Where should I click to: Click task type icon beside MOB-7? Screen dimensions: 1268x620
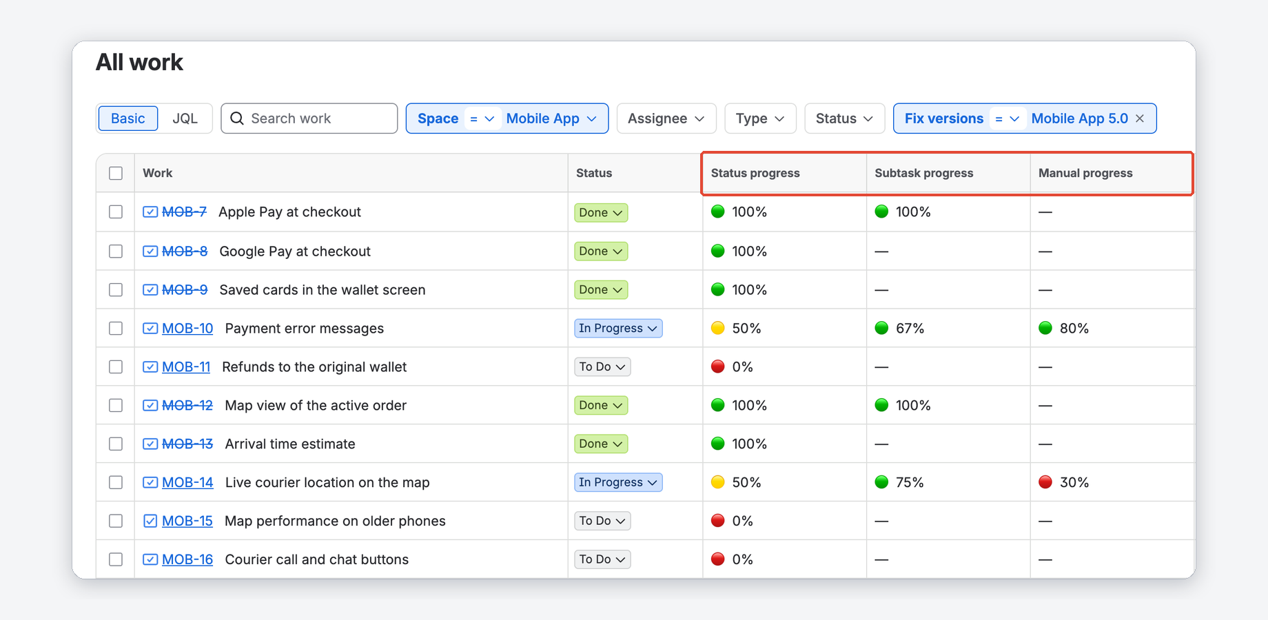click(150, 211)
